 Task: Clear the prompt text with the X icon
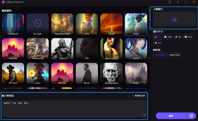click(x=144, y=115)
